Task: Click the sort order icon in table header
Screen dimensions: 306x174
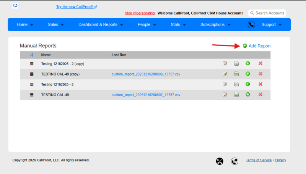Action: 32,55
